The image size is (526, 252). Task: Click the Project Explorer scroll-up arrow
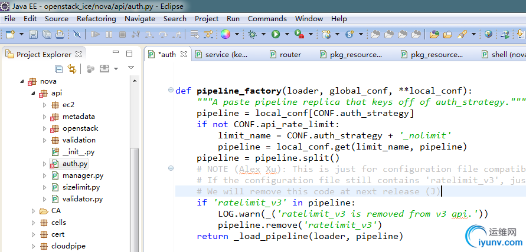pos(135,81)
